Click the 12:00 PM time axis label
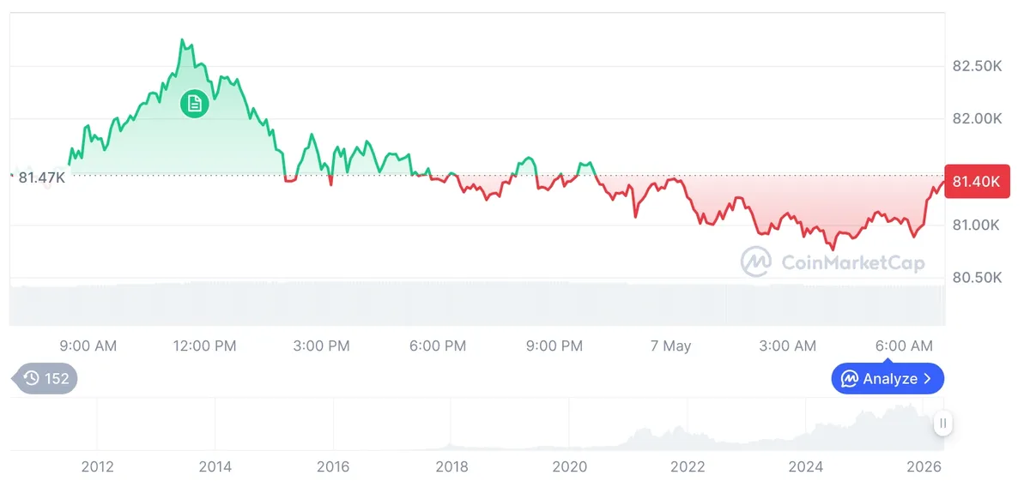Screen dimensions: 1030x481 (203, 346)
